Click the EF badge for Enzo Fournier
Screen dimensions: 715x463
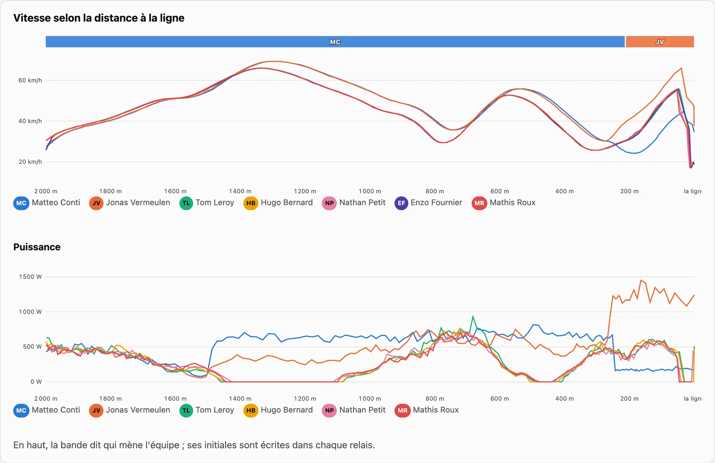401,203
